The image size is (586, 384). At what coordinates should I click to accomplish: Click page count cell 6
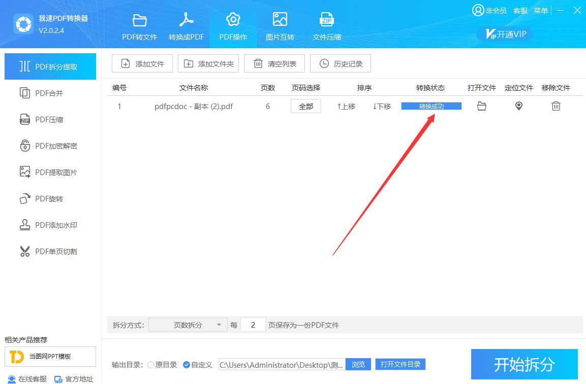[x=267, y=107]
